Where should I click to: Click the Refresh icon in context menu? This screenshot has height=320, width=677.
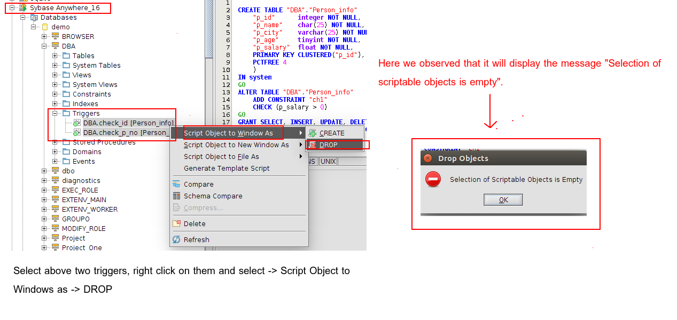click(x=176, y=240)
